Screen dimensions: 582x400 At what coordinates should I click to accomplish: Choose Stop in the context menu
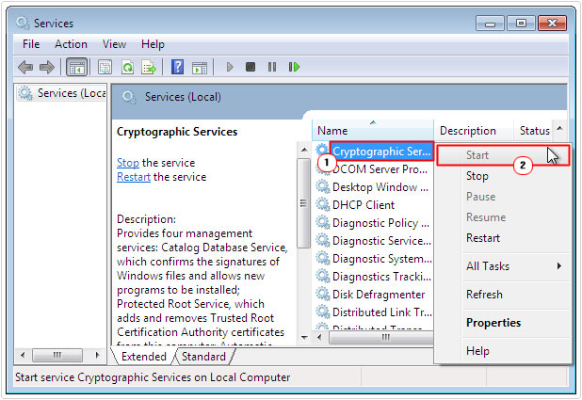tap(503, 176)
